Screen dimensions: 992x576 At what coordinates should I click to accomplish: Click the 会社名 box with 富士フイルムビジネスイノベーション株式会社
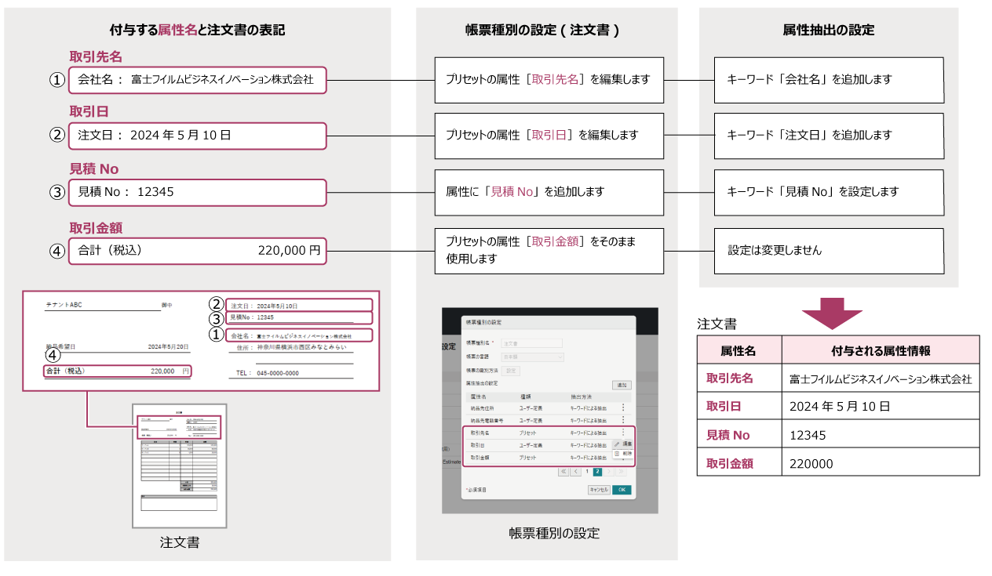click(197, 79)
